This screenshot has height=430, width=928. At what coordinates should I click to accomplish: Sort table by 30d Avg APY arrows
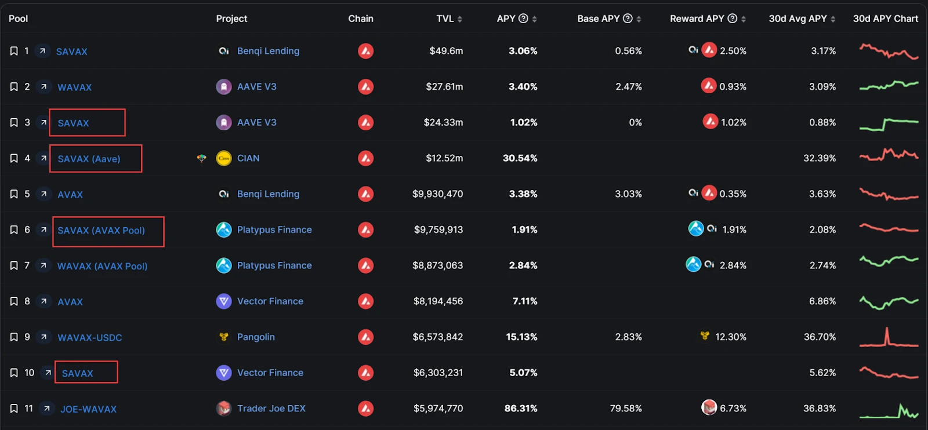[x=833, y=19]
